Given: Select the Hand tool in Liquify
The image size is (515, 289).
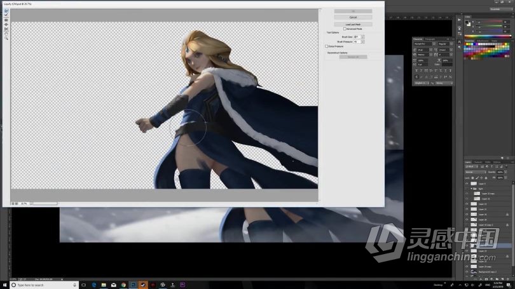Looking at the screenshot, I should (6, 34).
